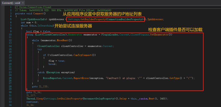Click IL_8A goto target on line 30

click(37, 92)
